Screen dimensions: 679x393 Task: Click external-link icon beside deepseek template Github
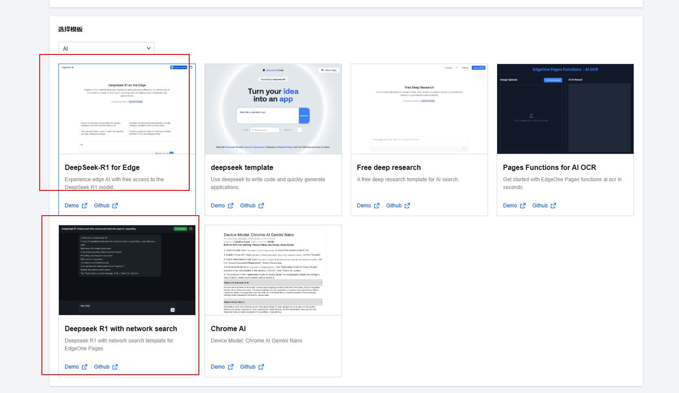(x=261, y=206)
